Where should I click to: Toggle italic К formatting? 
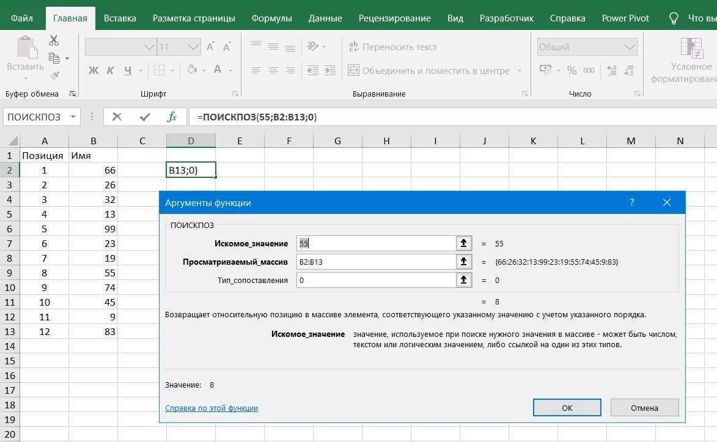[x=111, y=70]
